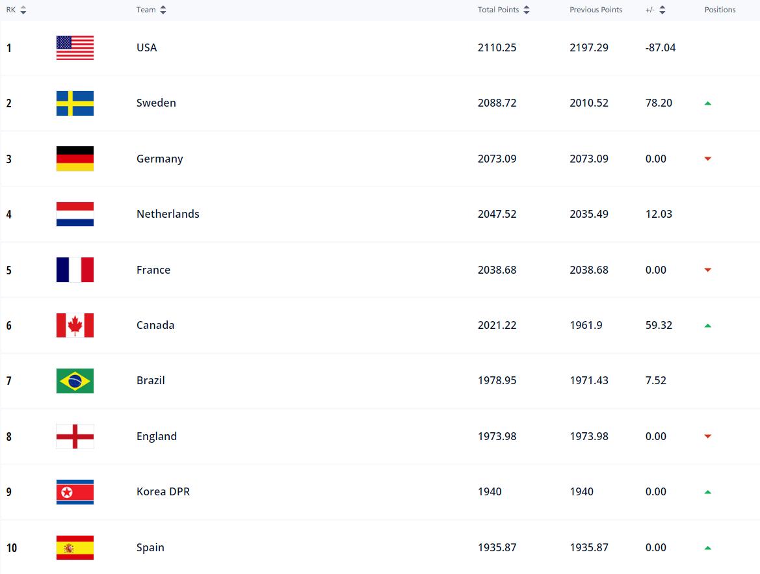Select USA total points 2110.25
This screenshot has height=574, width=760.
coord(497,47)
